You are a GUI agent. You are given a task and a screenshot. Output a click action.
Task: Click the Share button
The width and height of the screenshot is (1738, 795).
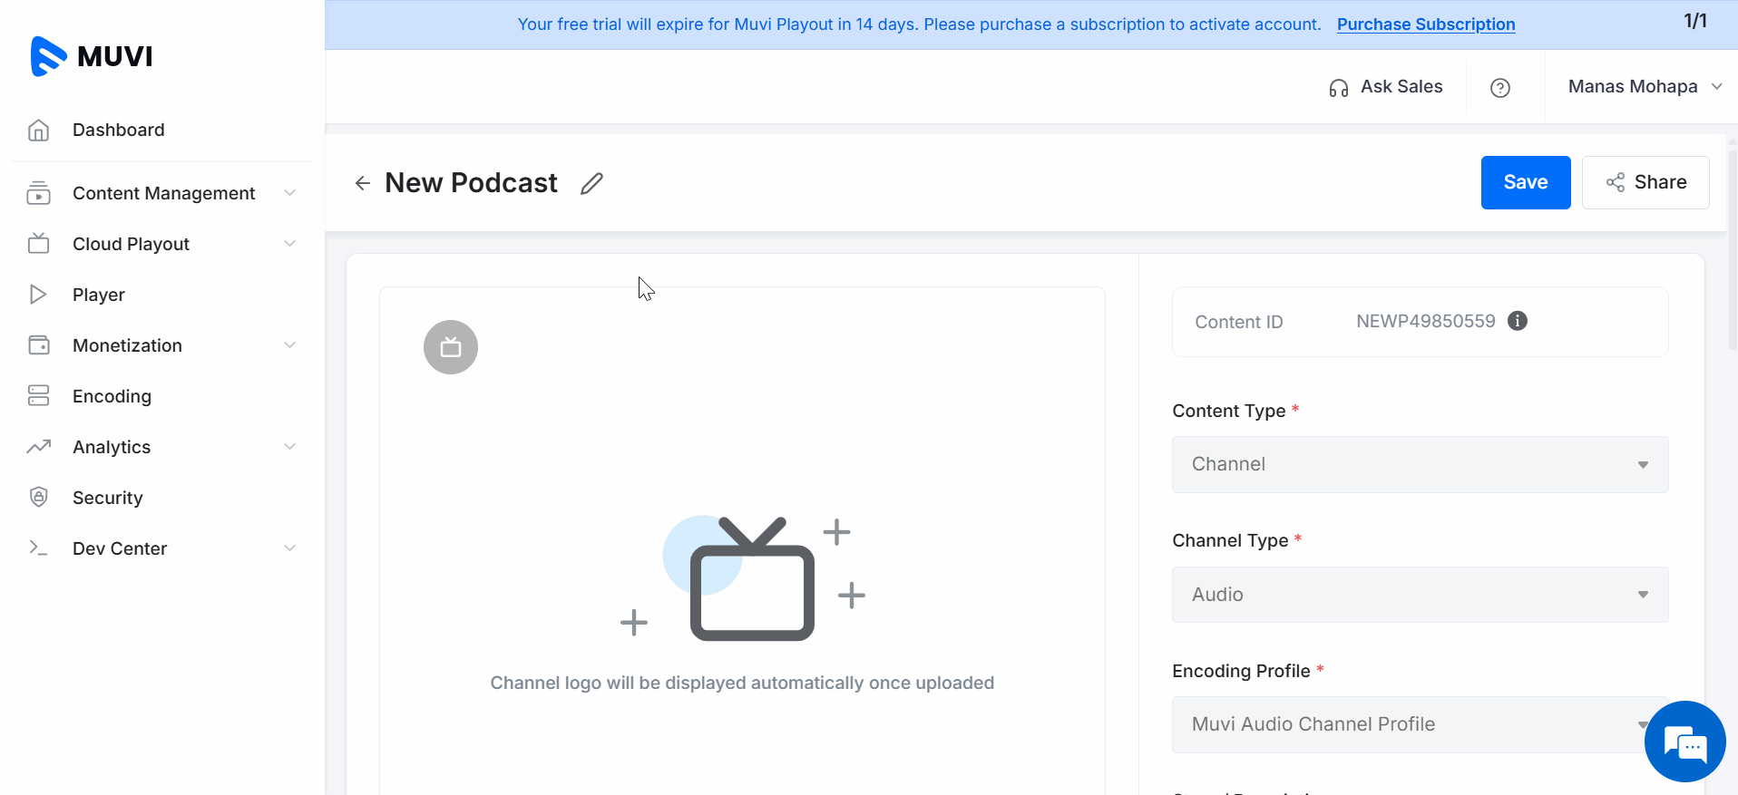(x=1645, y=182)
